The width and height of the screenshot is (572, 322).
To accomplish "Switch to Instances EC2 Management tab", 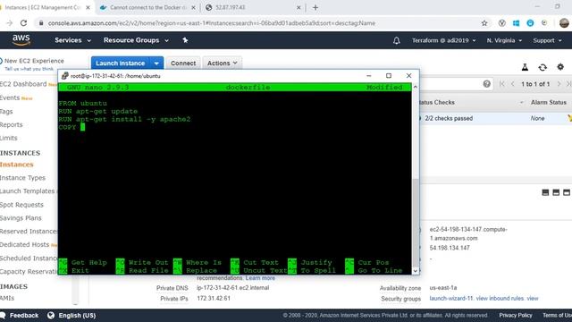I will click(42, 7).
